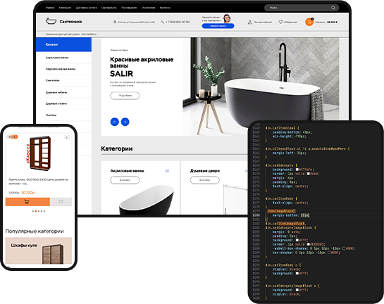Click the Душевые двери category card title
The height and width of the screenshot is (304, 384).
[205, 171]
